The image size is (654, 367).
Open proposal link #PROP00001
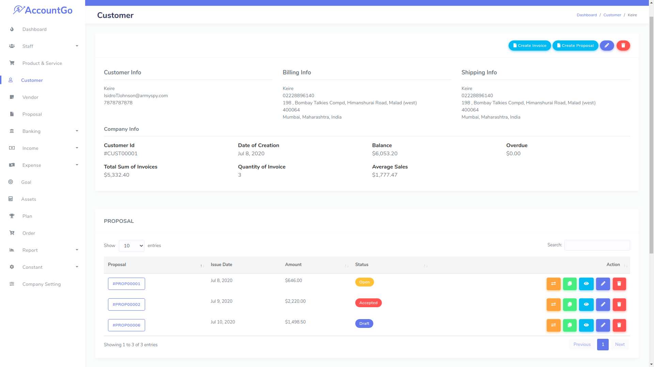(126, 284)
